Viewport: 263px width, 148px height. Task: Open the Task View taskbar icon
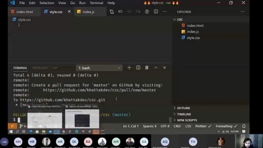click(24, 132)
